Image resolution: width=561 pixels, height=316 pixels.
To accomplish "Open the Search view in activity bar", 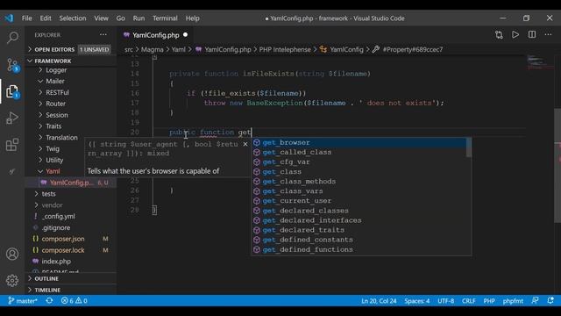I will (12, 37).
